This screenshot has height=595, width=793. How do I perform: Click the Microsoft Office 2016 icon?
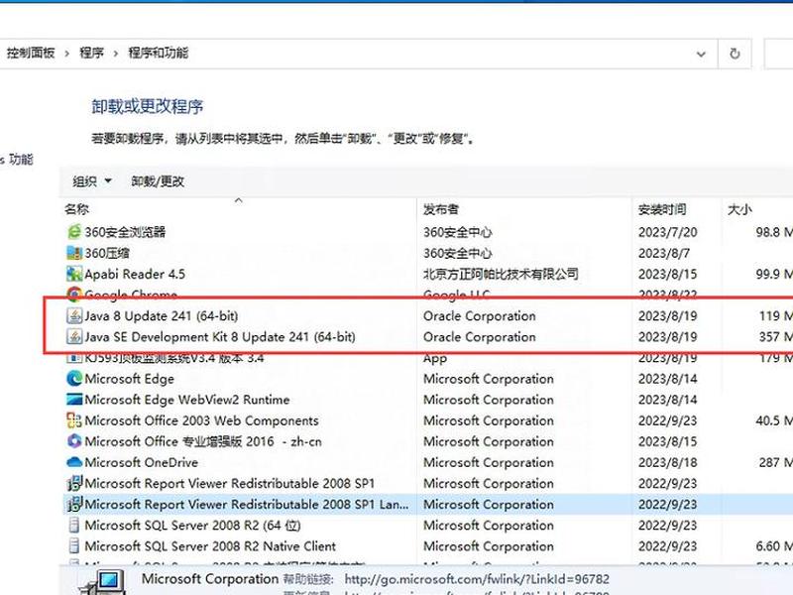coord(74,441)
